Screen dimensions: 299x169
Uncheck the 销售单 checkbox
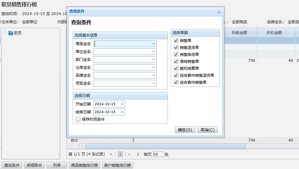[176, 40]
